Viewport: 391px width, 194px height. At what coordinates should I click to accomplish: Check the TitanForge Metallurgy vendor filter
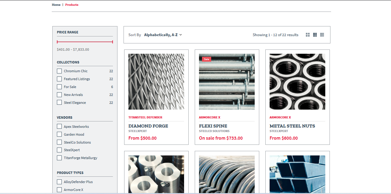[59, 158]
